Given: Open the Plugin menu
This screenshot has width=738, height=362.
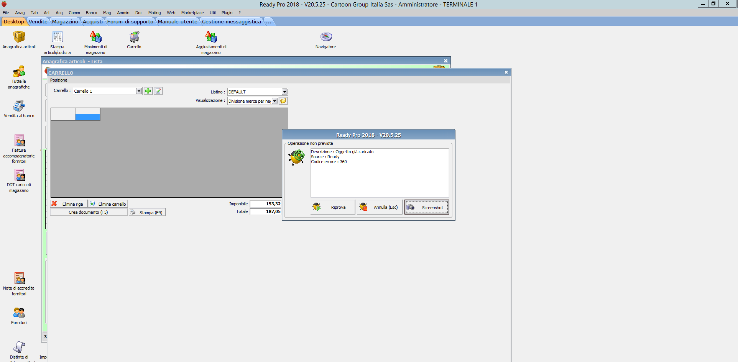Looking at the screenshot, I should (227, 13).
